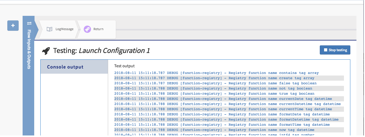Click the LogMessage book icon

coord(49,29)
